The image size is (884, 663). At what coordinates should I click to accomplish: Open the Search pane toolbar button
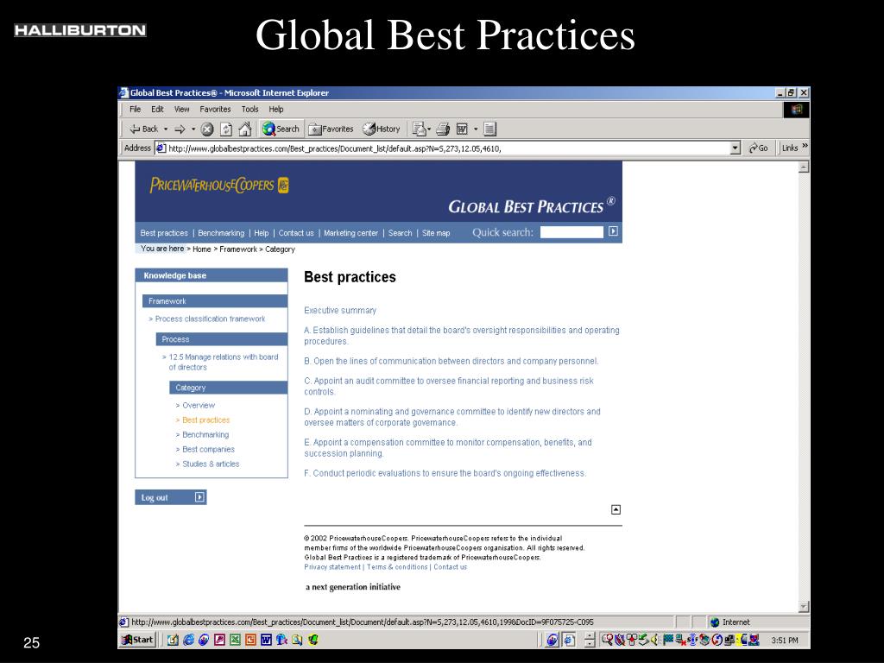coord(281,129)
